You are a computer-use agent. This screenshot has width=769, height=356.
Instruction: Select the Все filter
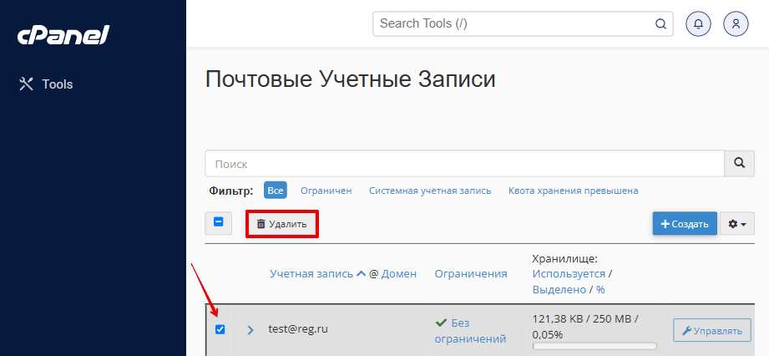(276, 191)
